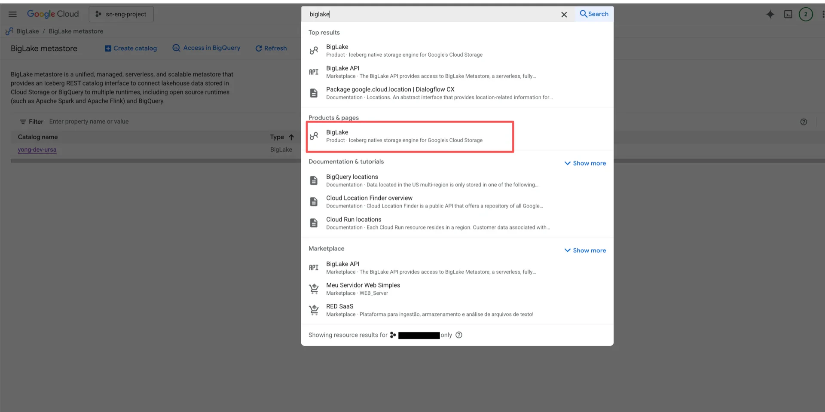
Task: Click the document icon beside Cloud Location Finder
Action: [x=314, y=201]
